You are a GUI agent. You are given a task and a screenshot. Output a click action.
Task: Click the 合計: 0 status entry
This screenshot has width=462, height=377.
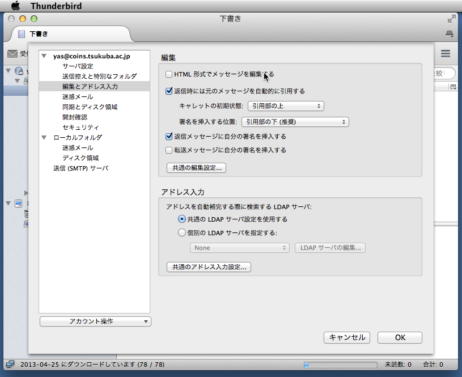click(433, 365)
